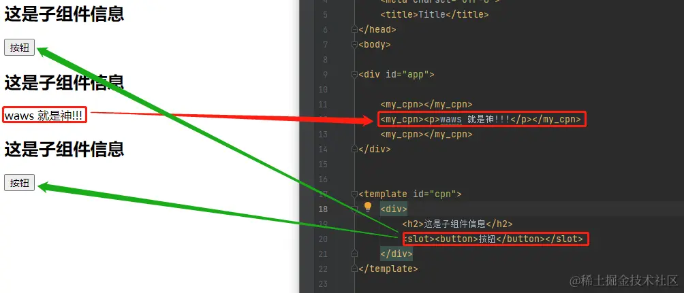Click the 按钮 button below the last heading

click(19, 182)
